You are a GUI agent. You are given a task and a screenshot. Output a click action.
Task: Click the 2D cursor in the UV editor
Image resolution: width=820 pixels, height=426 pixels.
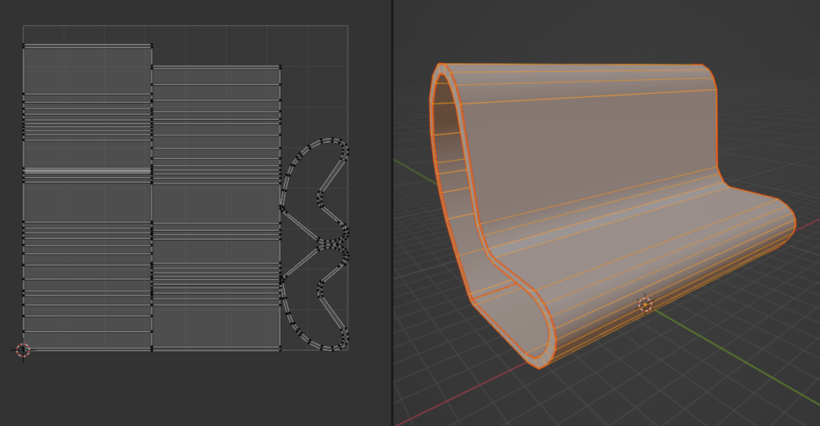coord(23,350)
